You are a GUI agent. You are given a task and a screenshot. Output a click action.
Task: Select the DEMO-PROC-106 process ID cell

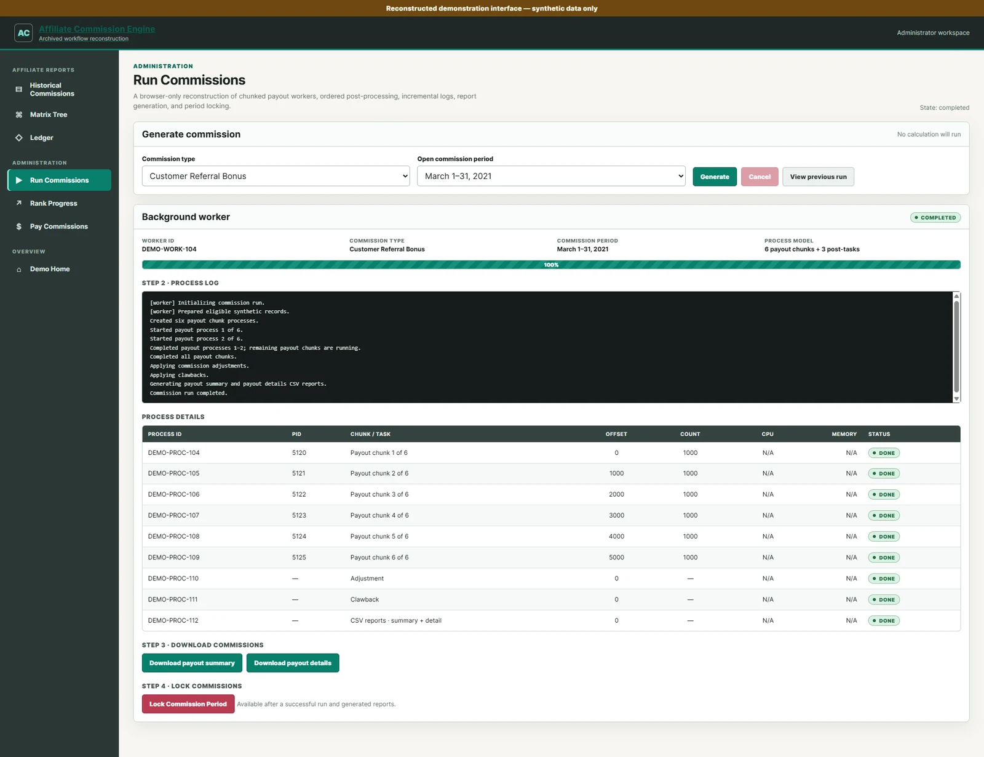(173, 494)
